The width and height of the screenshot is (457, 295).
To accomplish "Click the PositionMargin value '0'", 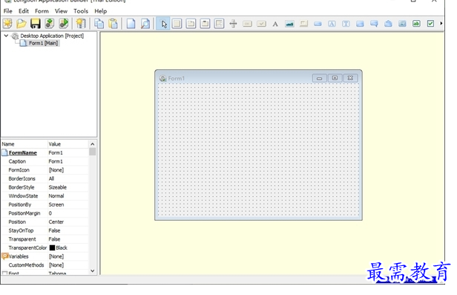I will (50, 213).
